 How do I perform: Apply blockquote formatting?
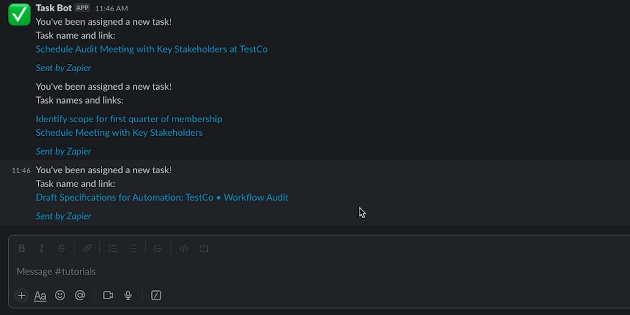click(158, 248)
